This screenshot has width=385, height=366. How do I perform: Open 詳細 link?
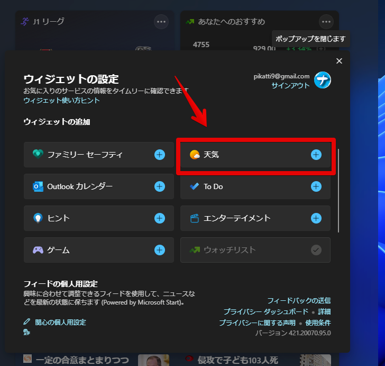[x=324, y=311]
